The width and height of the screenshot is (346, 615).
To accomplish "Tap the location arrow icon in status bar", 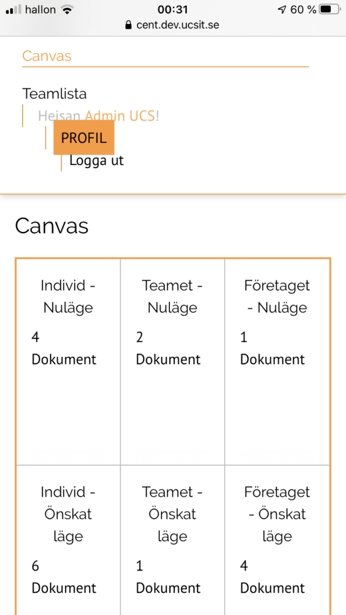I will [x=282, y=10].
